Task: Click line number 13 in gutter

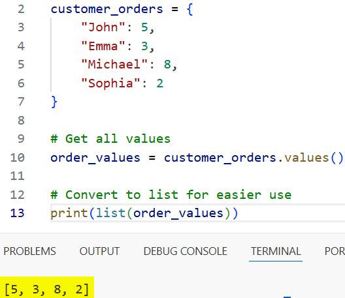Action: point(17,213)
